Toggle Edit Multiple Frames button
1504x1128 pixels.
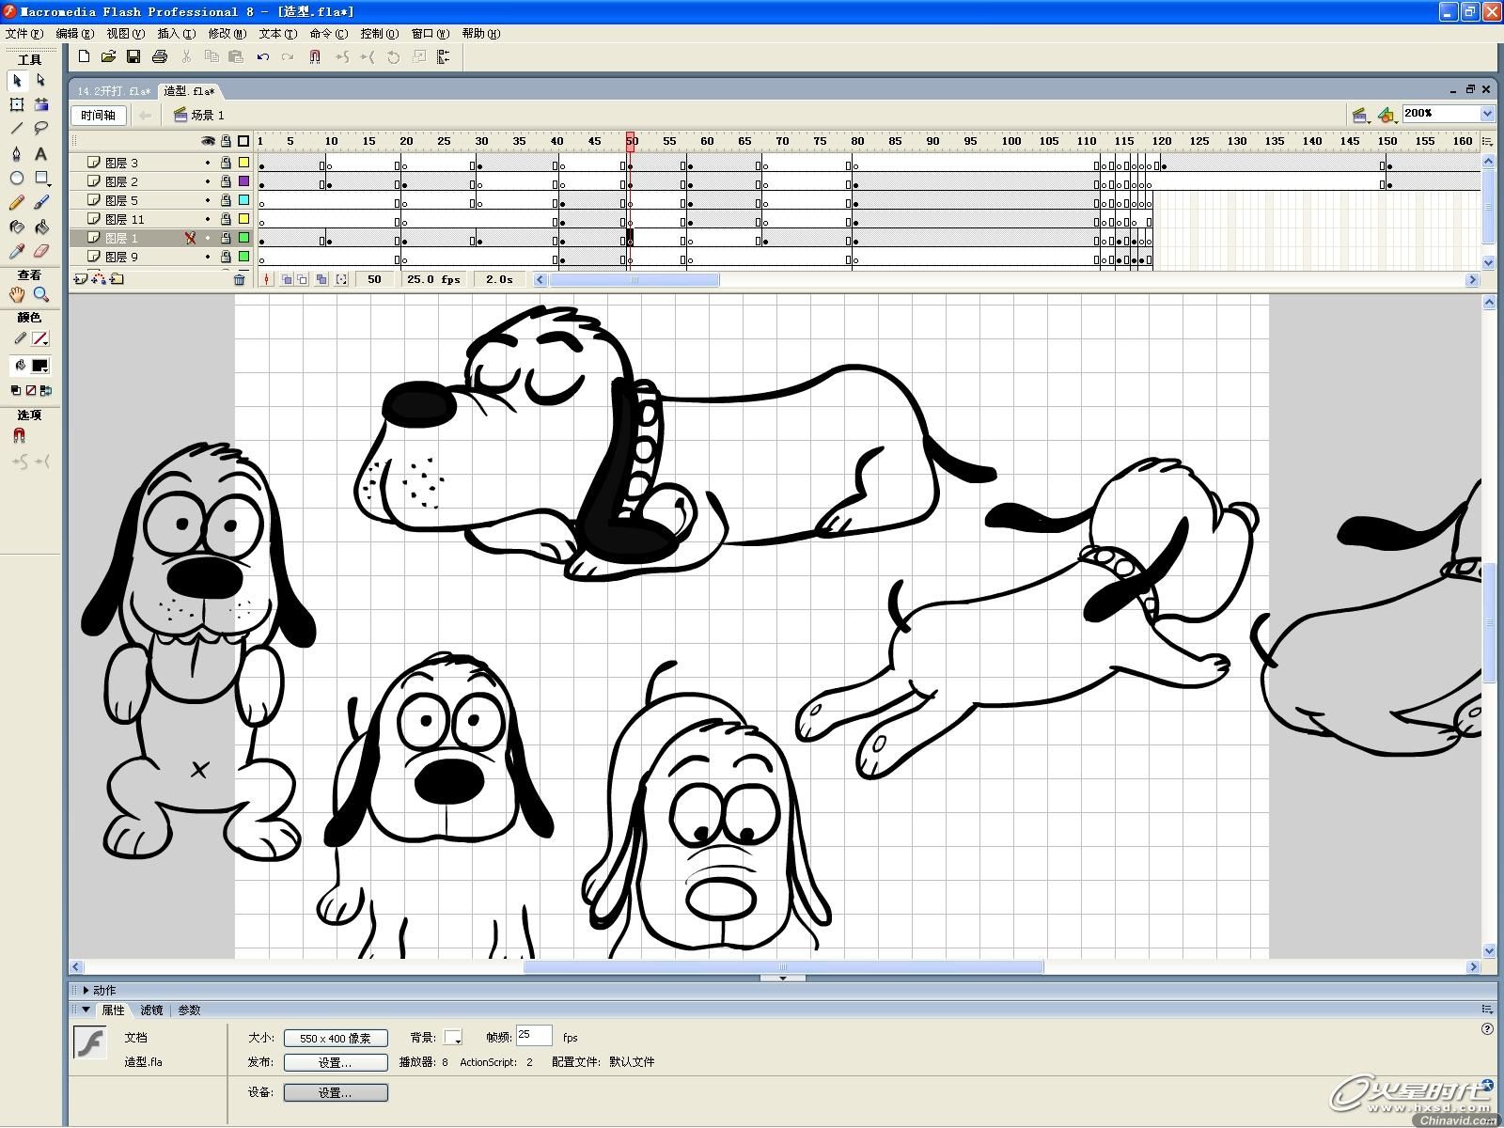[321, 279]
